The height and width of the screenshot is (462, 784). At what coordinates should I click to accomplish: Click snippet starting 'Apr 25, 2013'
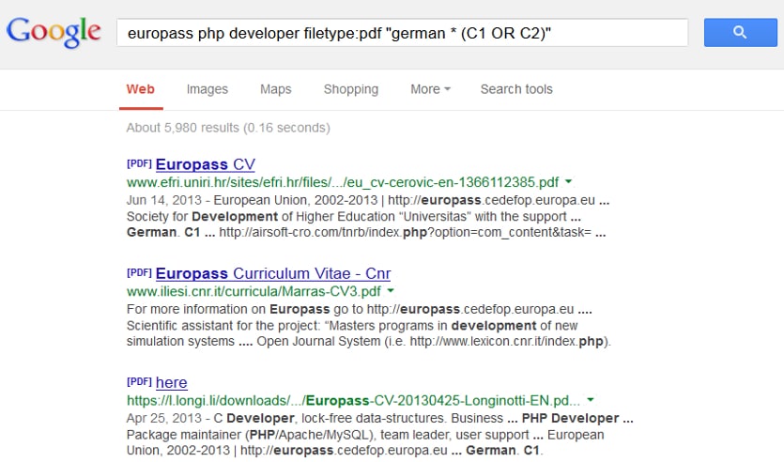tap(380, 435)
